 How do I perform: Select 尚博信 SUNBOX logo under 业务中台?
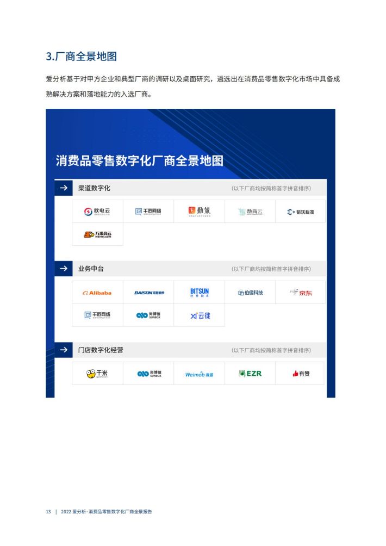coord(148,315)
